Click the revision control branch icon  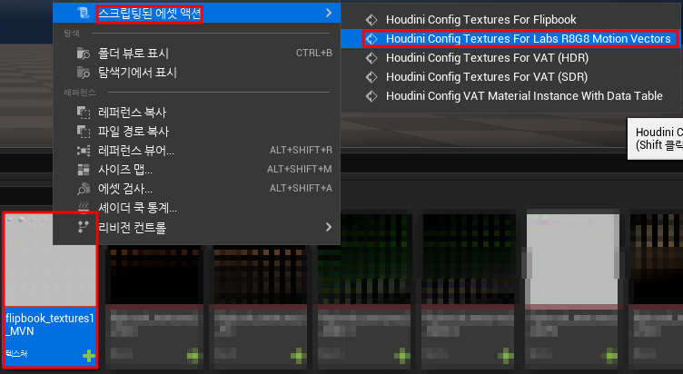(84, 227)
